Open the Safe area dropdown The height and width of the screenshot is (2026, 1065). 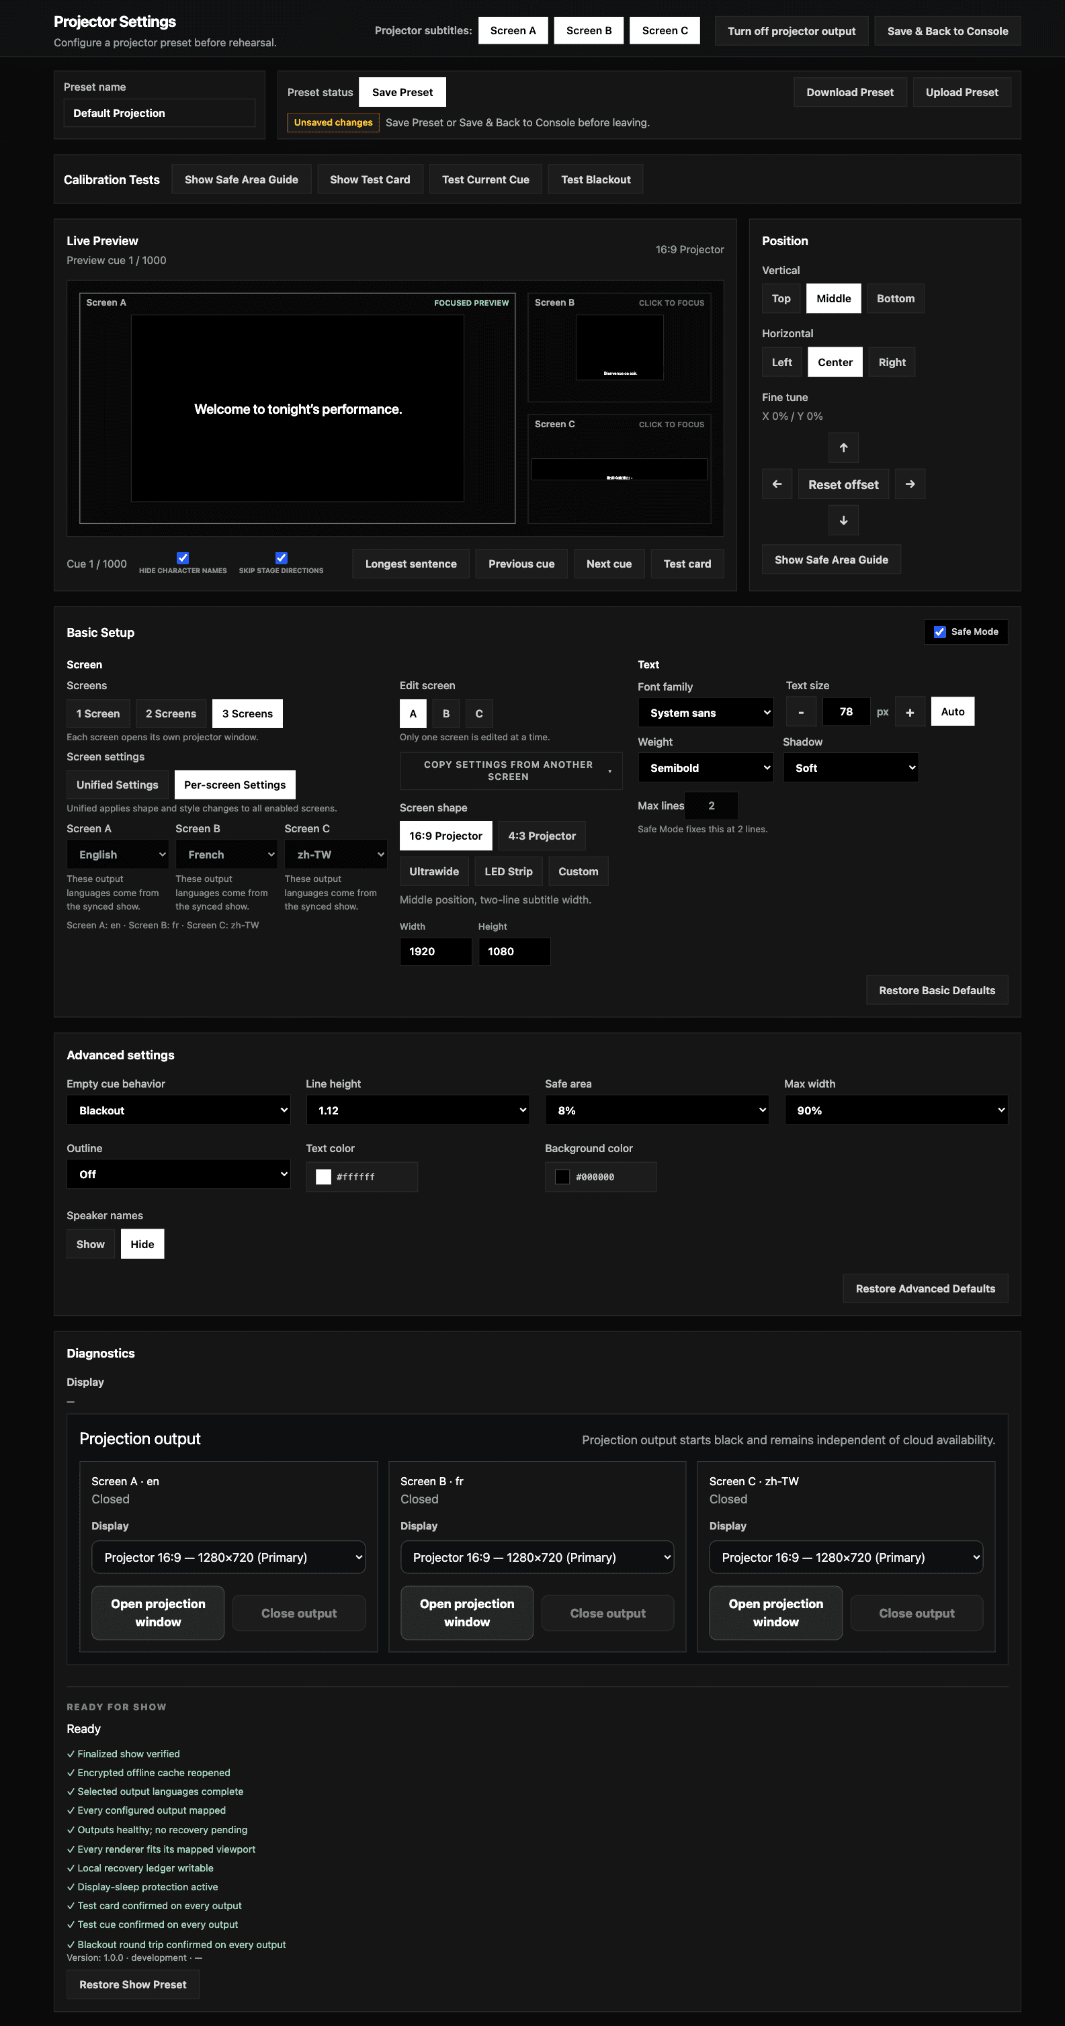pyautogui.click(x=656, y=1110)
